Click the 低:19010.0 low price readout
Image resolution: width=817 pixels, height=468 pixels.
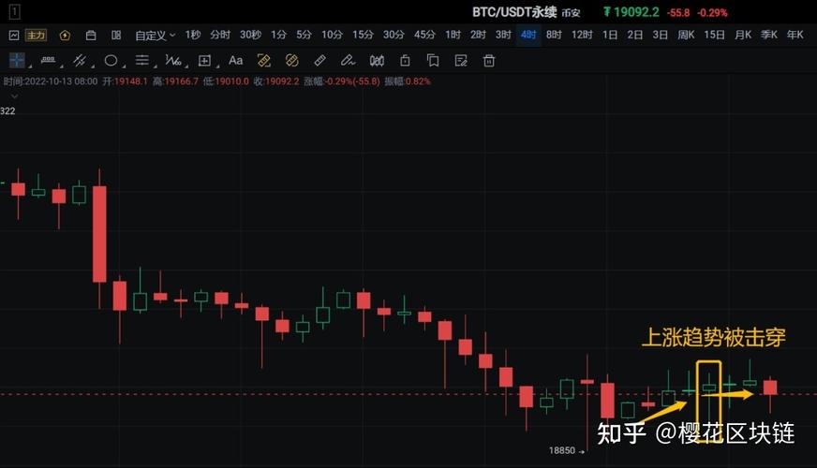(x=226, y=81)
